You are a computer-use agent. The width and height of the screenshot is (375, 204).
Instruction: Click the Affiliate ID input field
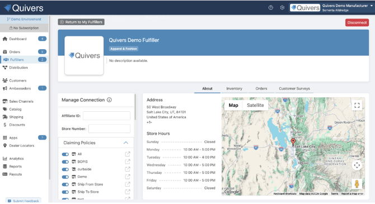(106, 116)
